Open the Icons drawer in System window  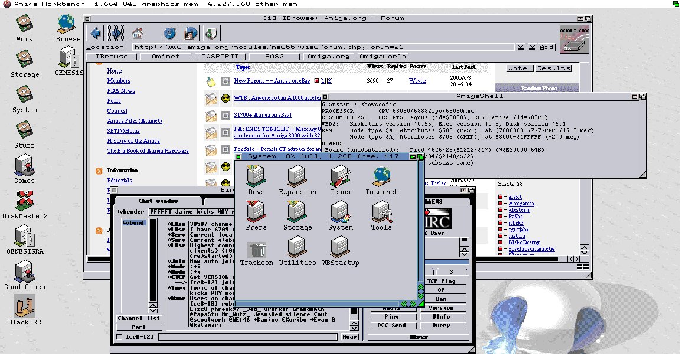click(x=340, y=181)
